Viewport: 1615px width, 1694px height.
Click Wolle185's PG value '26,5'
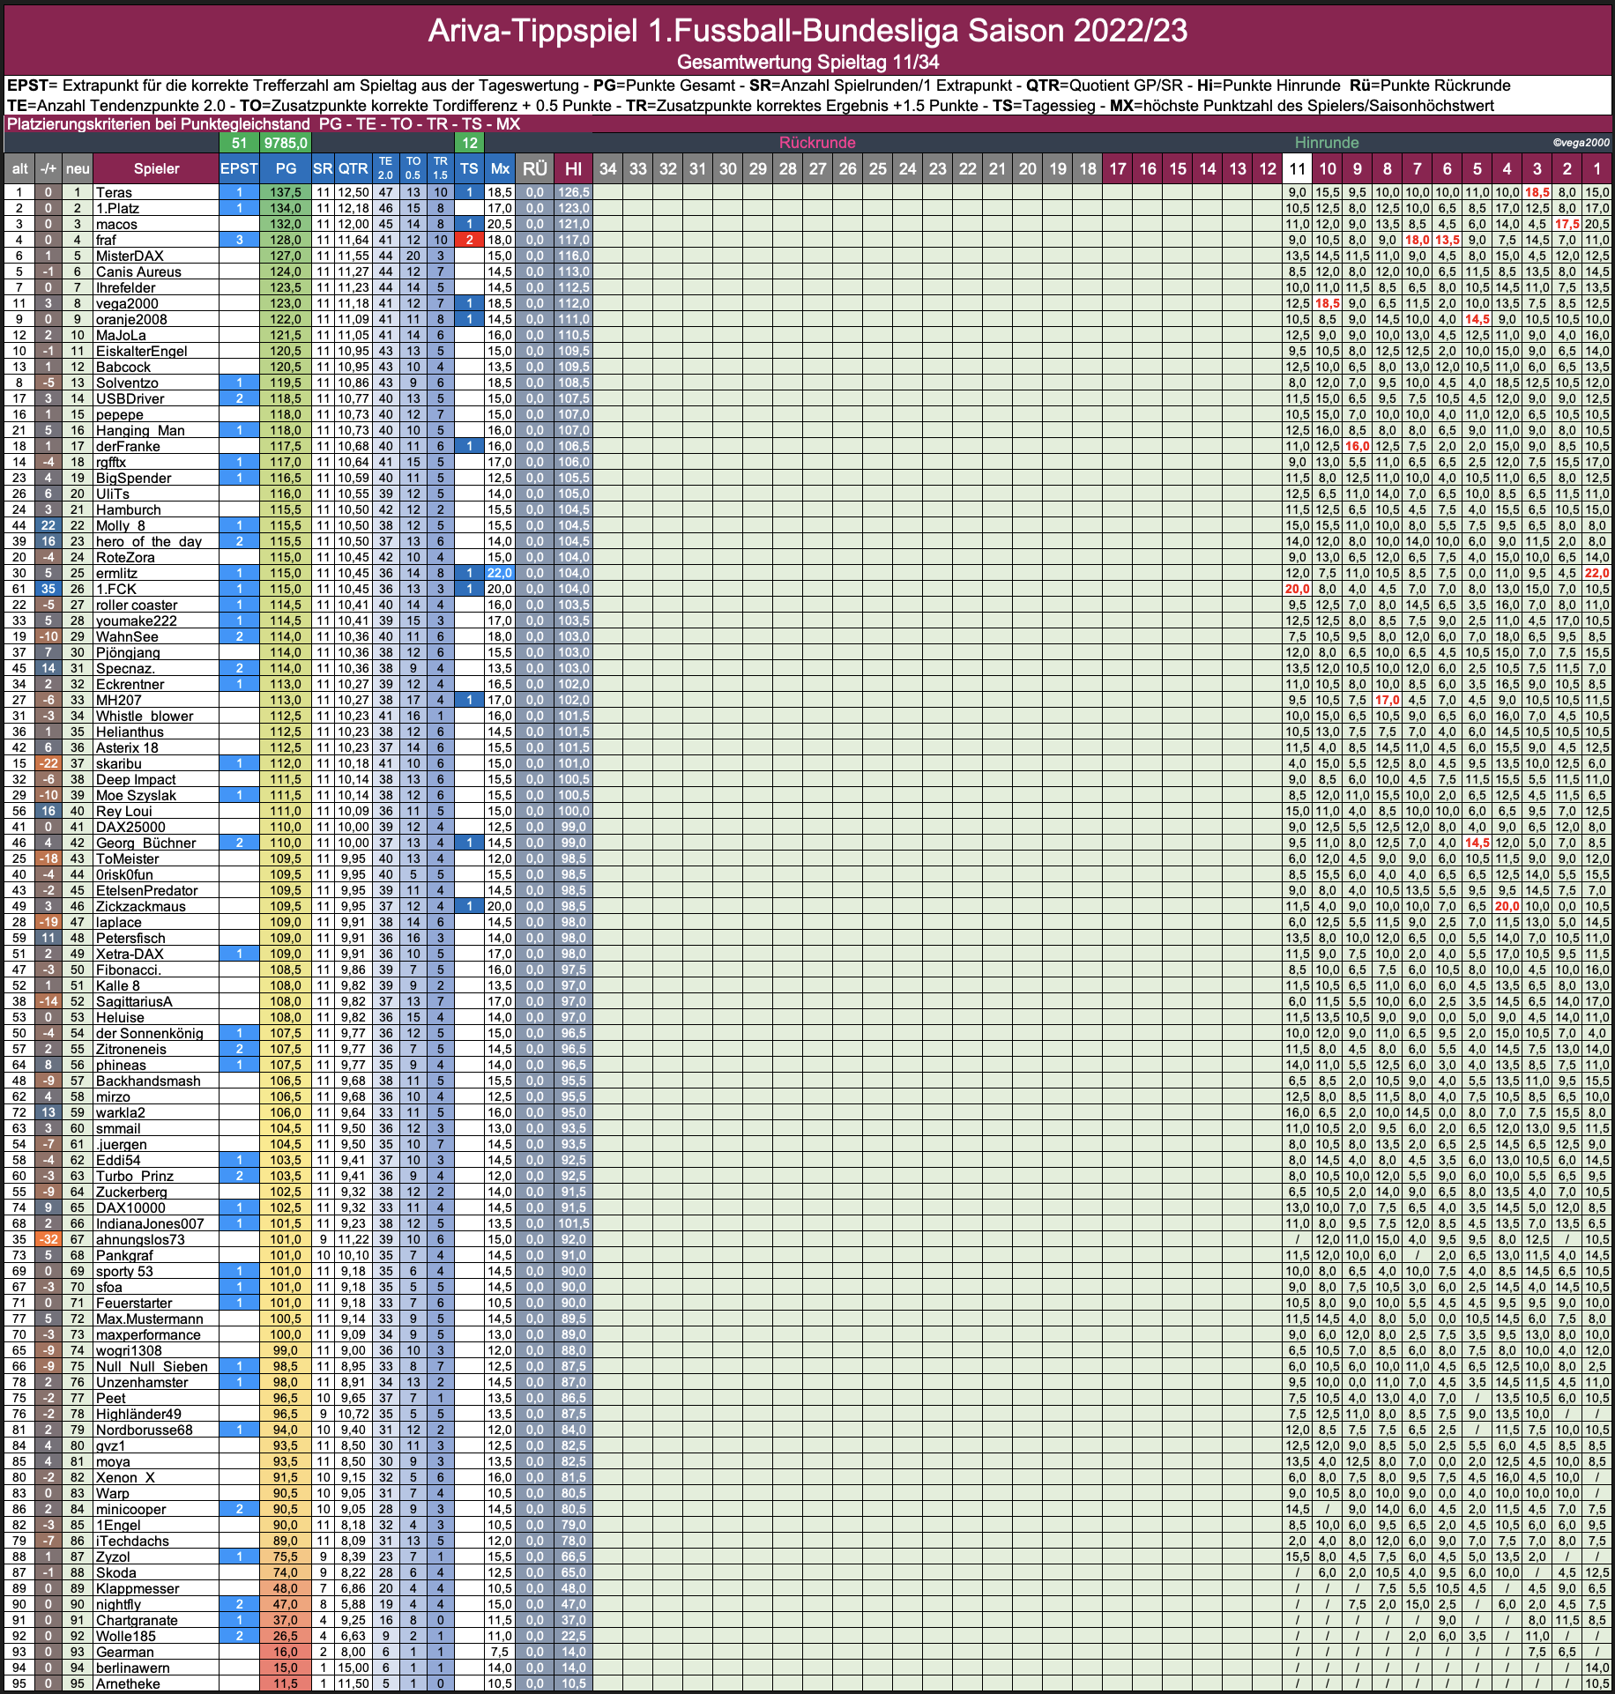click(x=286, y=1636)
